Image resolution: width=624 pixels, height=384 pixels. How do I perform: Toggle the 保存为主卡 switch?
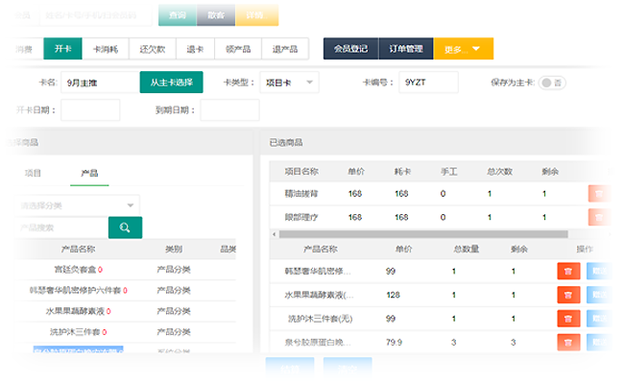[551, 83]
